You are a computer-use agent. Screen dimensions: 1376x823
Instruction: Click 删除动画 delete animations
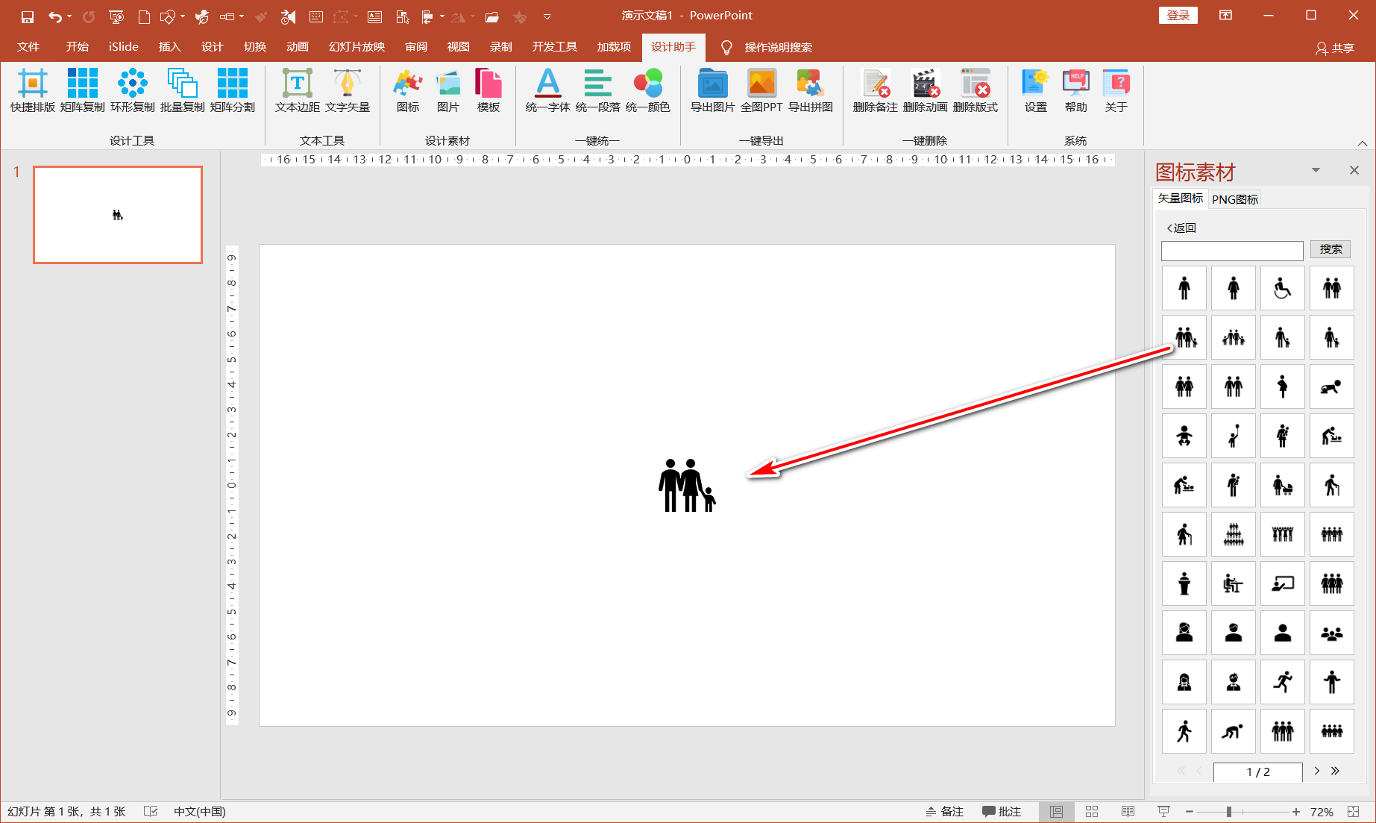(926, 90)
